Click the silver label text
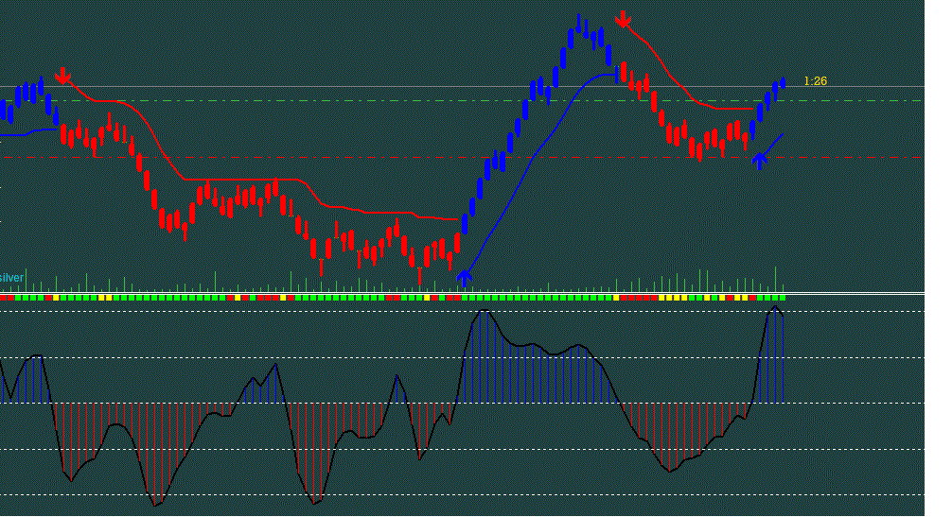952x517 pixels. point(11,278)
